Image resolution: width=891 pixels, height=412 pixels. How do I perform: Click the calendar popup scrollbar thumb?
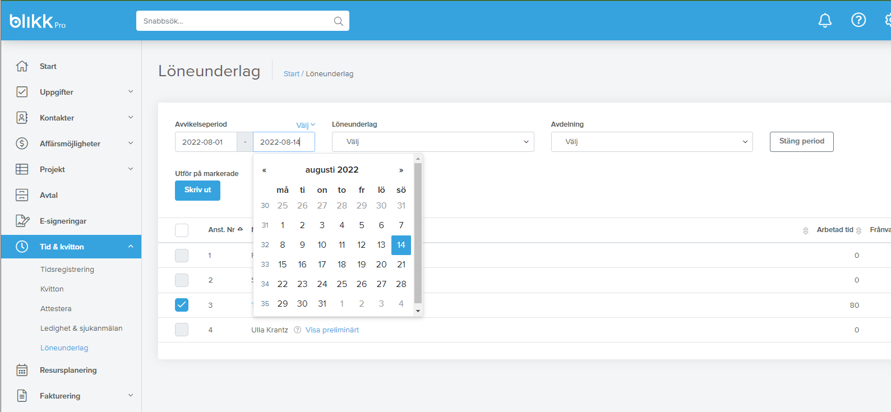click(x=418, y=233)
